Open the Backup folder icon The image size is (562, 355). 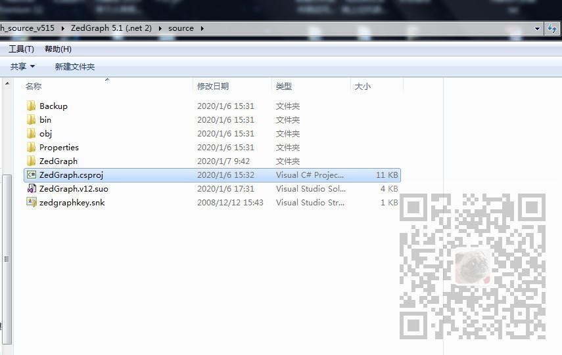tap(31, 106)
